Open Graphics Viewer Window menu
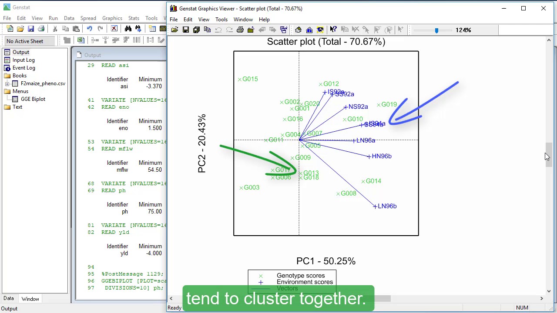557x313 pixels. pyautogui.click(x=243, y=20)
